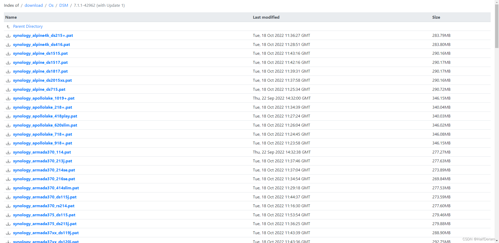Open synology_armada370_213j.pat link
This screenshot has width=499, height=243.
pos(43,161)
